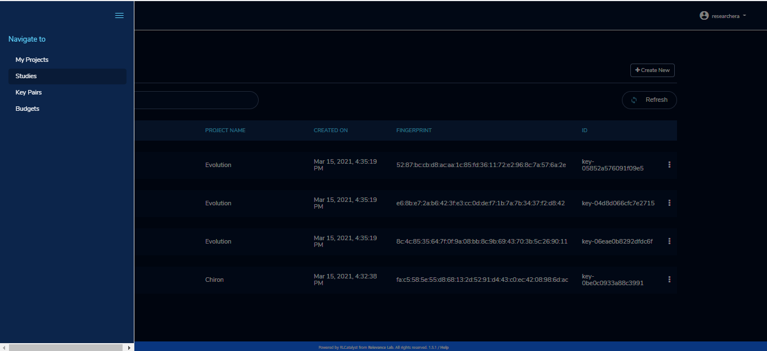This screenshot has width=767, height=351.
Task: Open actions menu for key-04d8d066cfc7e2715
Action: pos(669,203)
